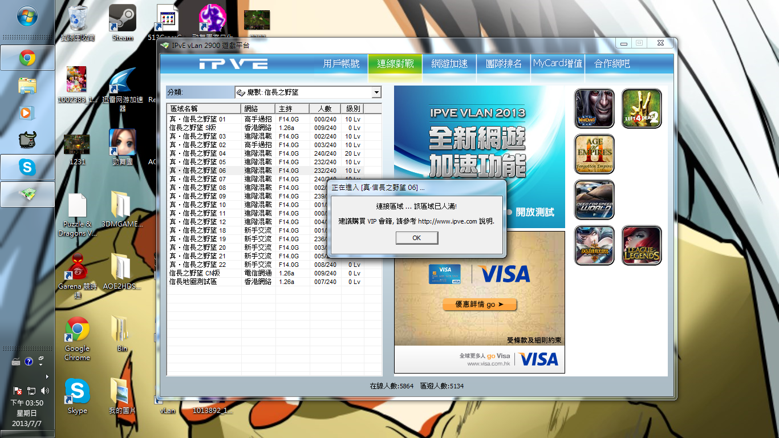Open the League of Legends game icon
779x438 pixels.
click(642, 245)
